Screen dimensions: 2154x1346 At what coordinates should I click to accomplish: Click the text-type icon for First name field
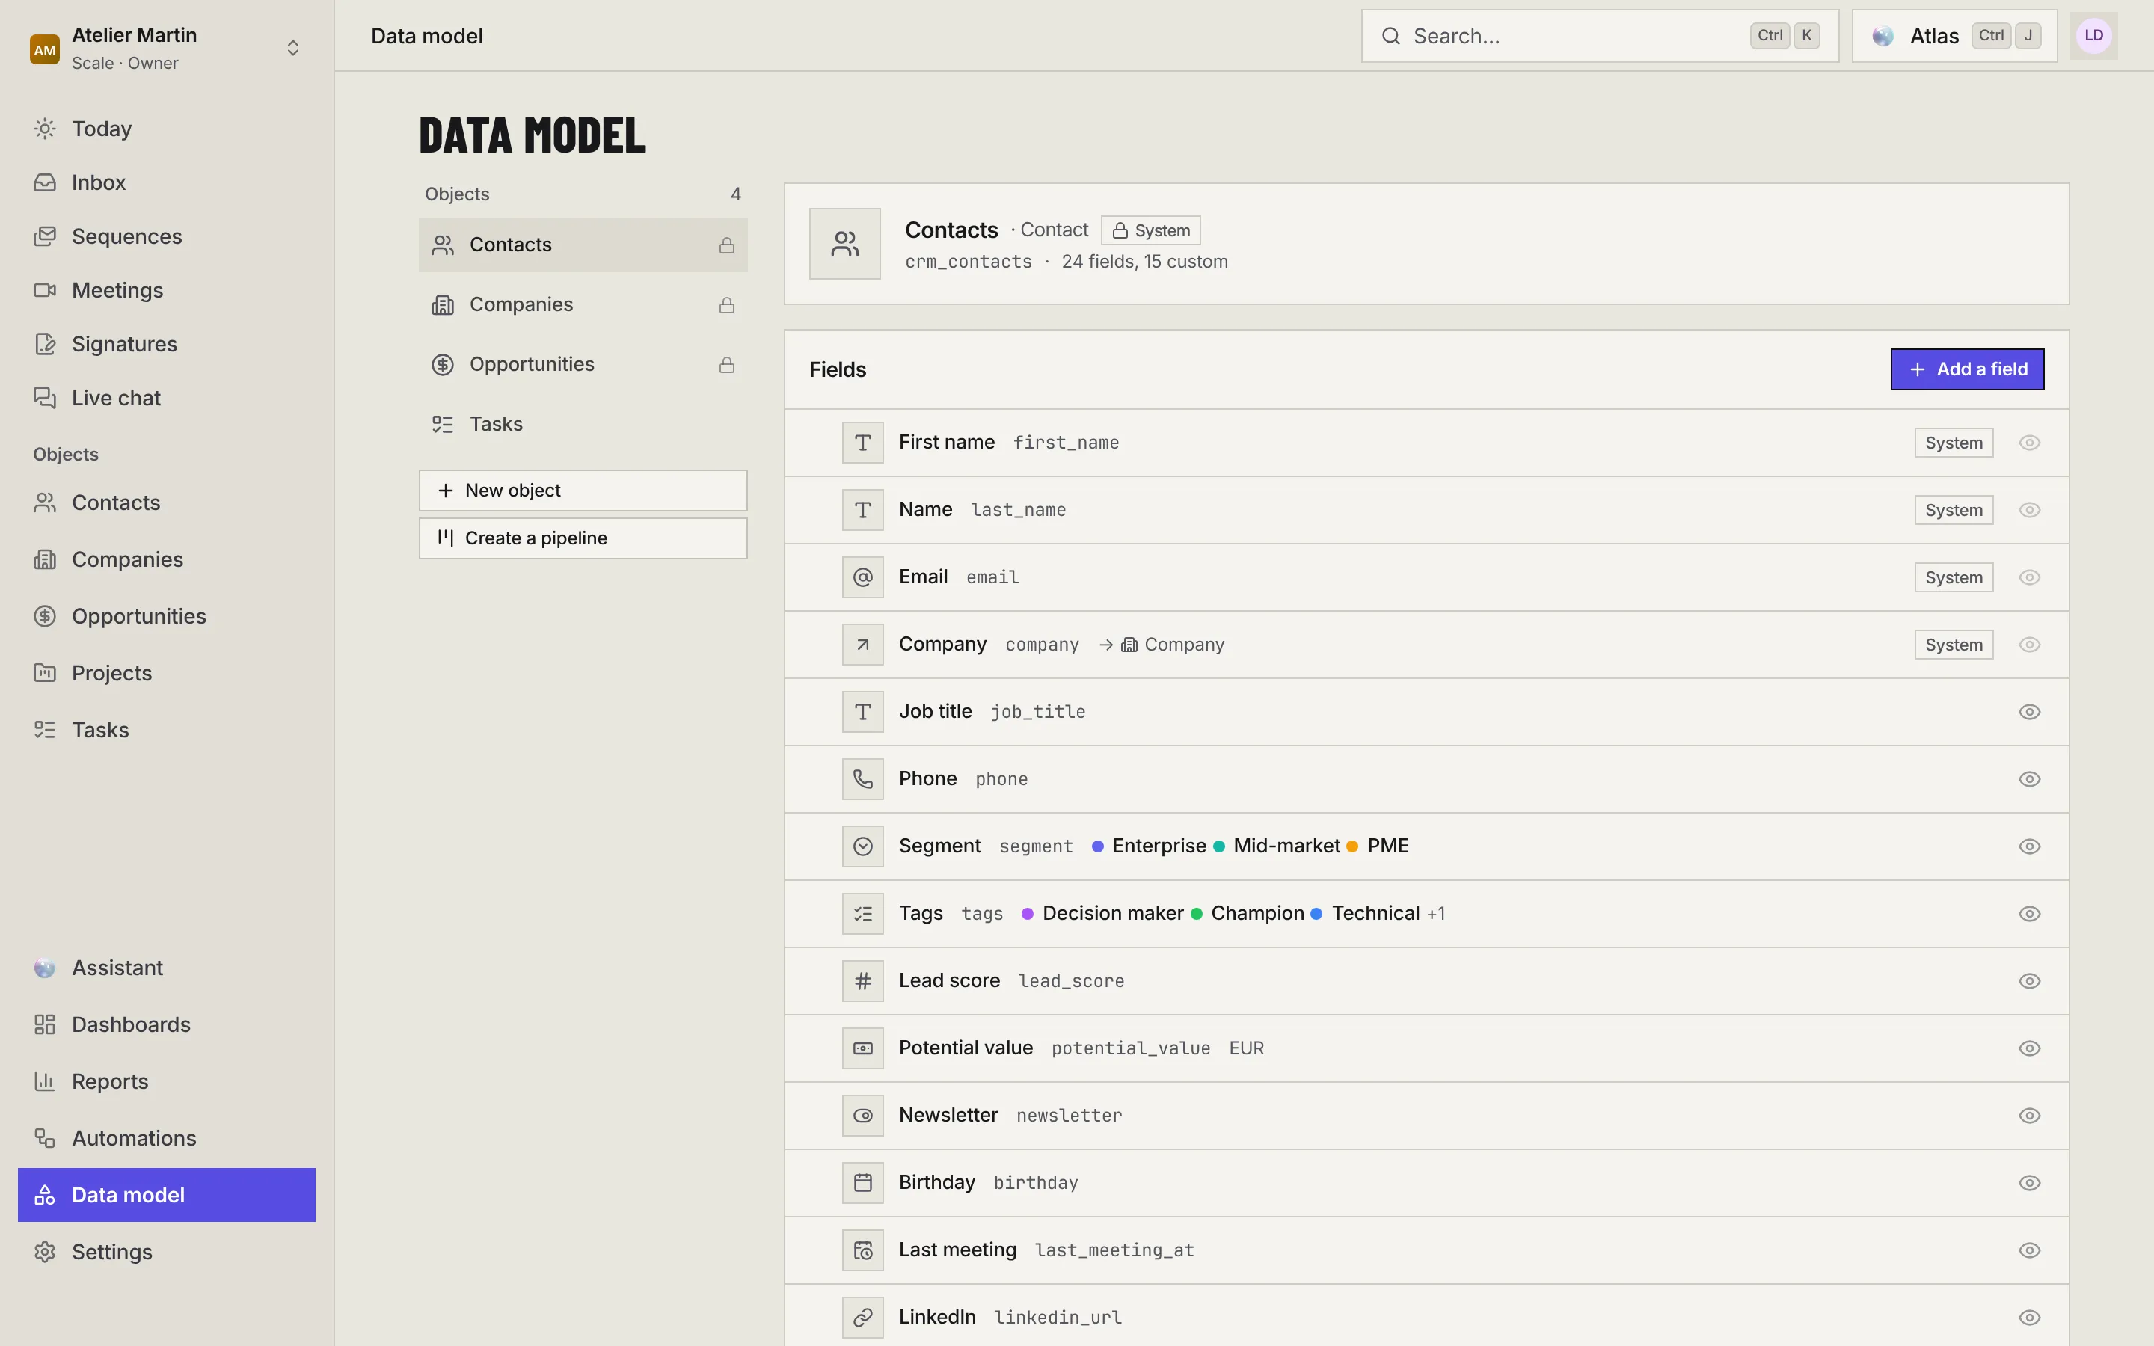[862, 443]
